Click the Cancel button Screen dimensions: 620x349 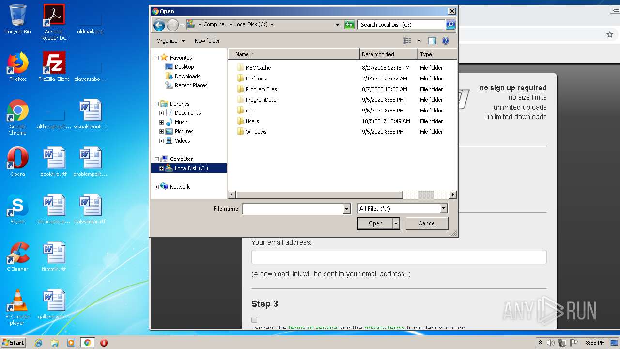[x=427, y=223]
